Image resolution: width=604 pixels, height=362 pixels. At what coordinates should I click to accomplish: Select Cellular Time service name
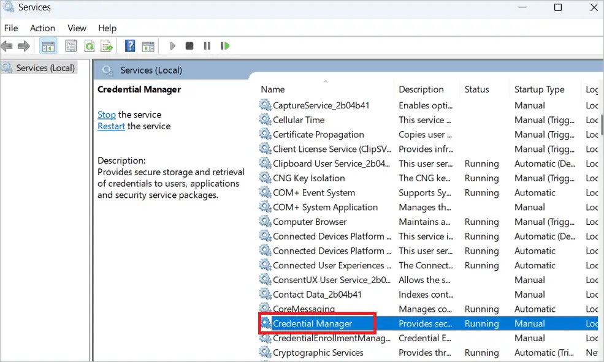[299, 119]
